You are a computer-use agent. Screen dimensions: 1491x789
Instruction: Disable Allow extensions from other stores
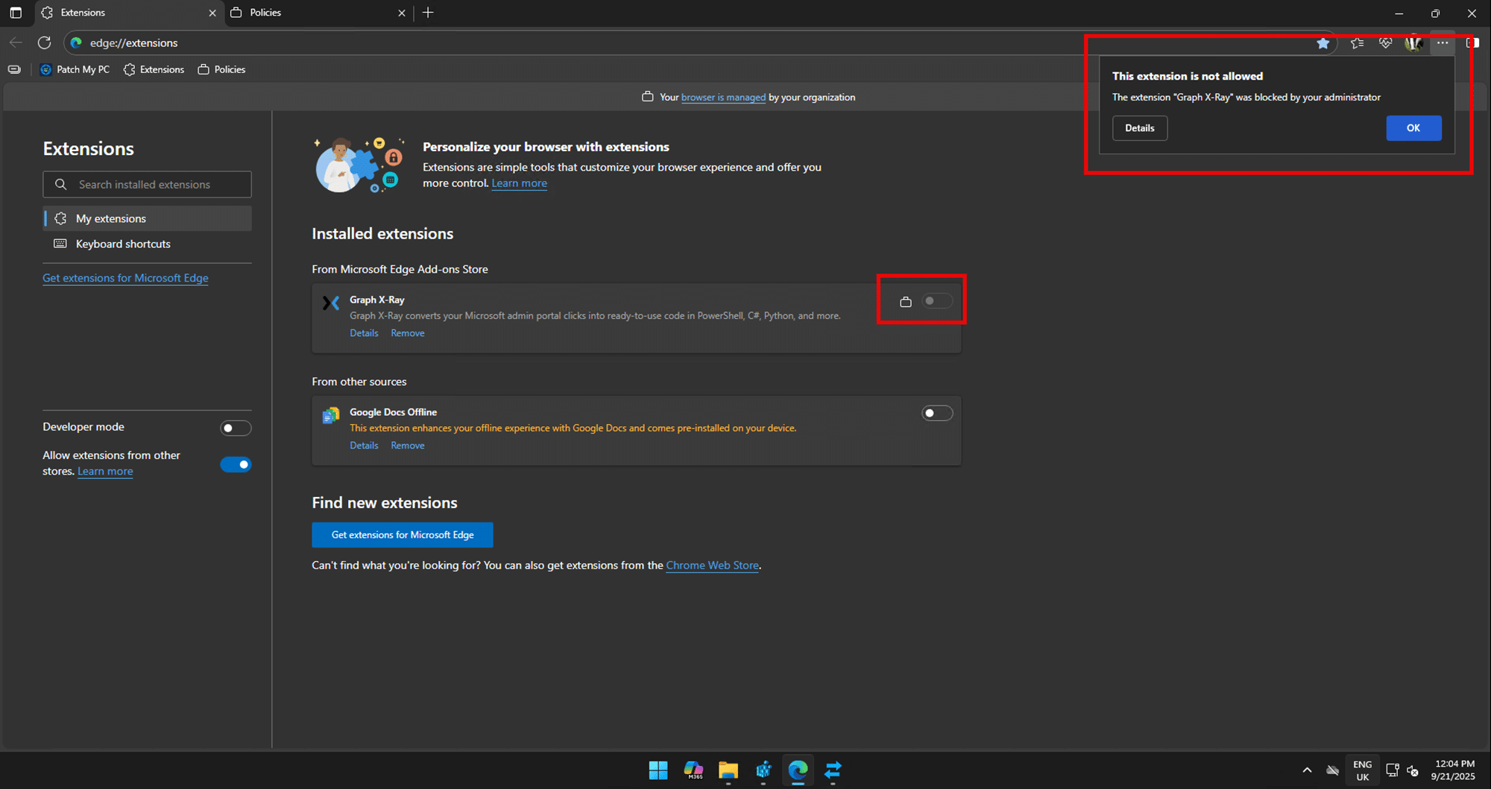(x=236, y=464)
